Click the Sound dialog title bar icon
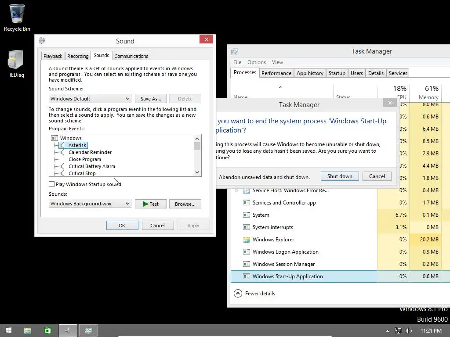The height and width of the screenshot is (337, 450). (42, 40)
